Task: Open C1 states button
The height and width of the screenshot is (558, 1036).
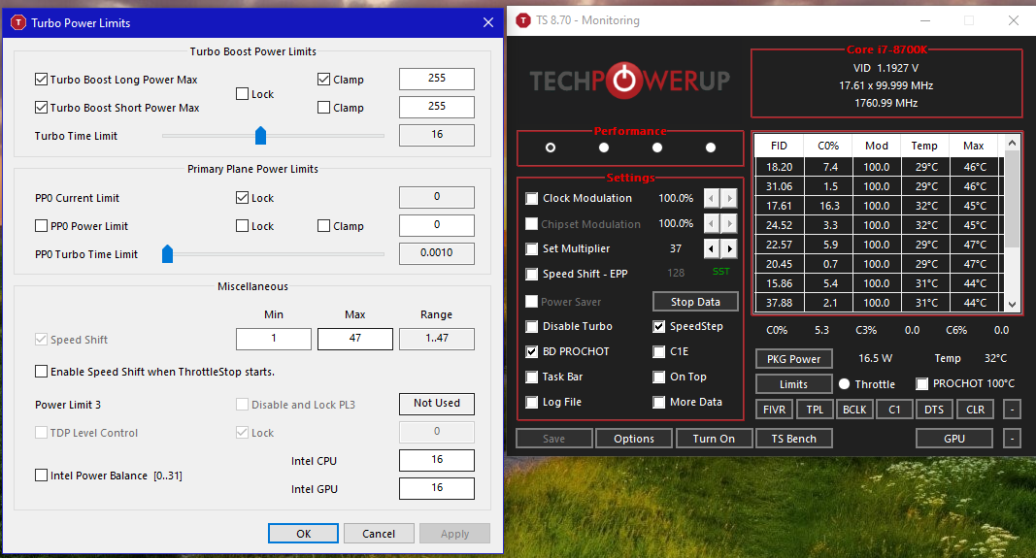Action: point(894,410)
